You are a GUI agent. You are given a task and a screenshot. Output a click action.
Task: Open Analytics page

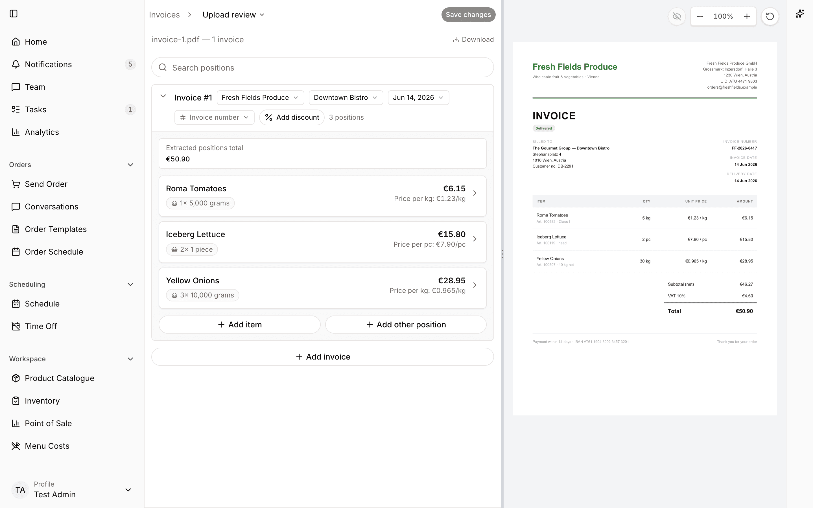pos(72,132)
